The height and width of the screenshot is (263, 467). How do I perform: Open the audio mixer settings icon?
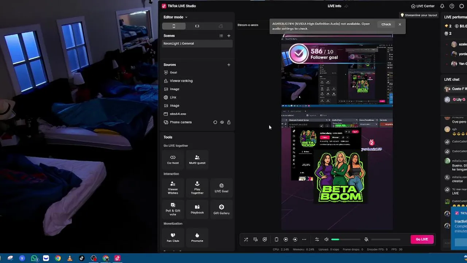click(317, 240)
